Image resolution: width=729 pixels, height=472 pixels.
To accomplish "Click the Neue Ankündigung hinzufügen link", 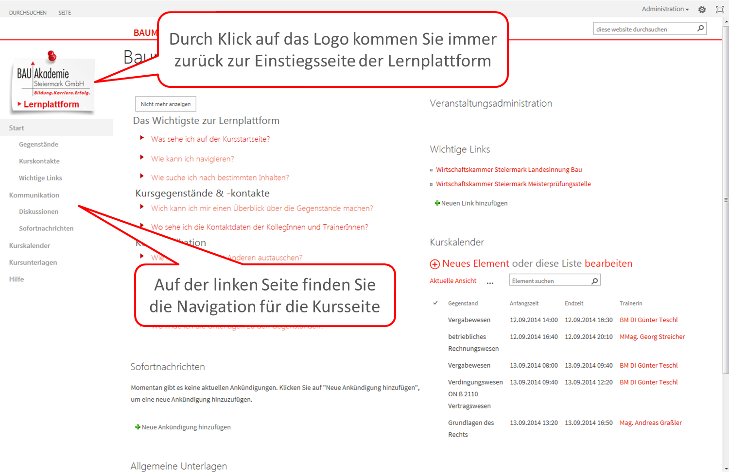I will (x=186, y=427).
